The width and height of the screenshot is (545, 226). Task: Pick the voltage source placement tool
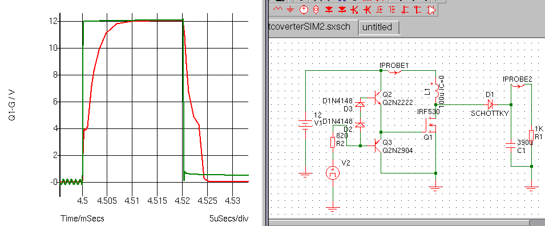click(x=304, y=9)
